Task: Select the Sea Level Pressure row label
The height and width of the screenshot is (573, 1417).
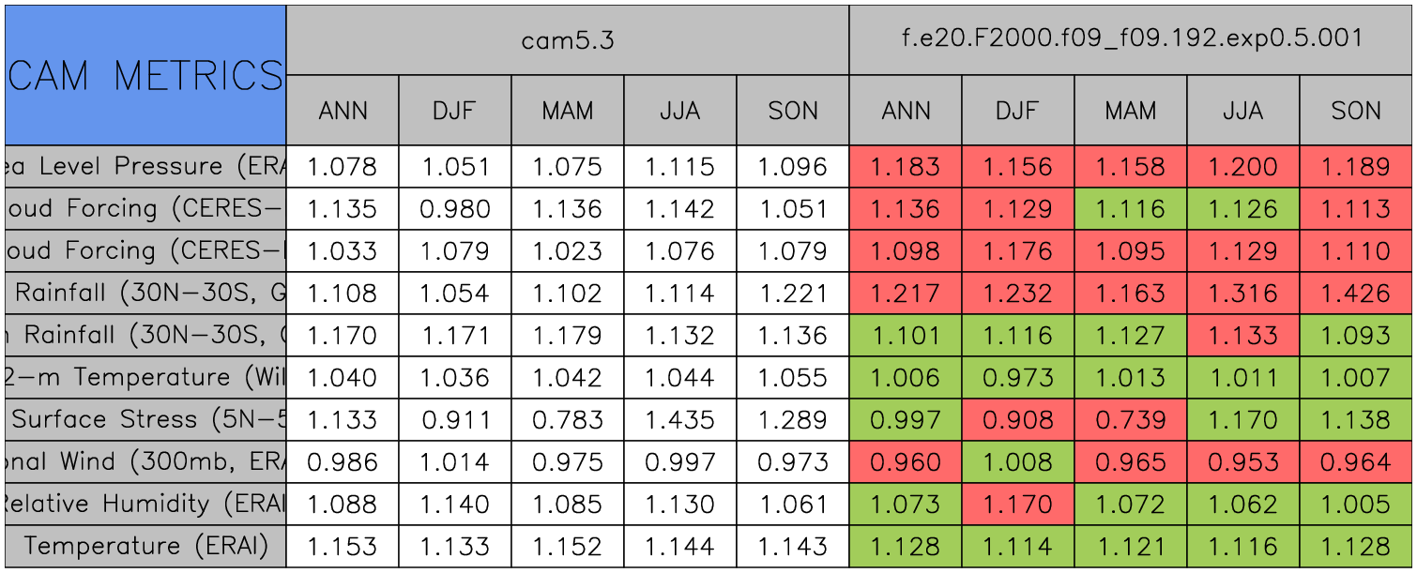Action: coord(145,167)
